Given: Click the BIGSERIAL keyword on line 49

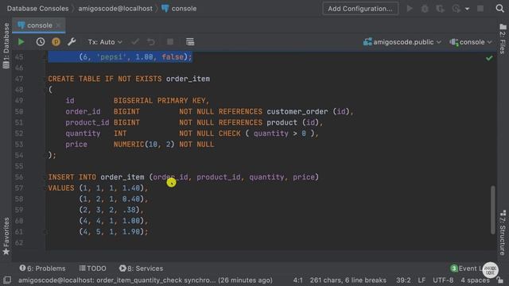Looking at the screenshot, I should (x=133, y=101).
